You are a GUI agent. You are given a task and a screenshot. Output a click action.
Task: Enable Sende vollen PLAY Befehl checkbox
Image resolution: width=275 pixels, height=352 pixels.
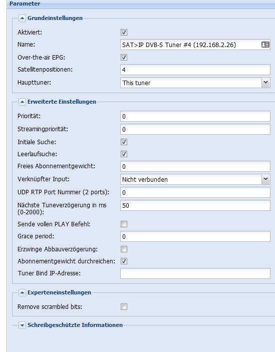tap(124, 224)
